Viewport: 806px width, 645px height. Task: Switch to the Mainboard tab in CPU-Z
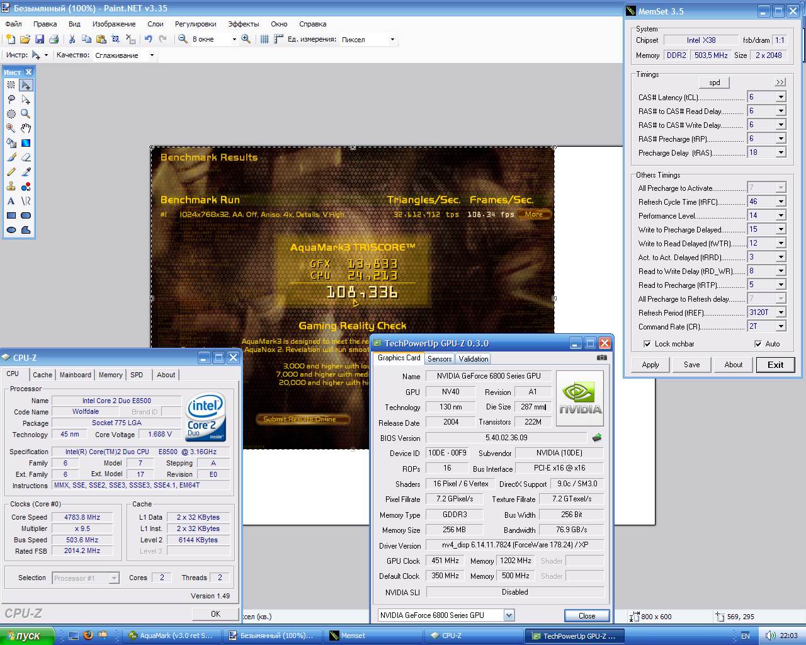76,375
